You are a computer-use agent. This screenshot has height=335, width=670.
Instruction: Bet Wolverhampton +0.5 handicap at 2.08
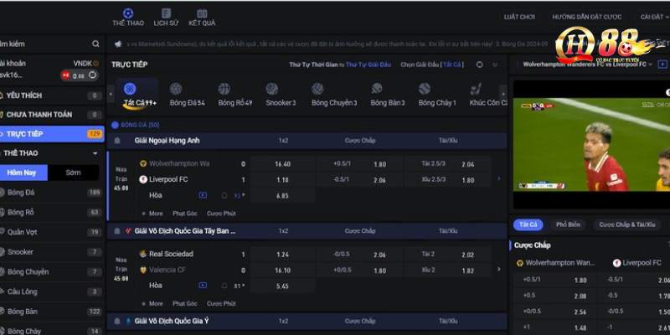[555, 296]
